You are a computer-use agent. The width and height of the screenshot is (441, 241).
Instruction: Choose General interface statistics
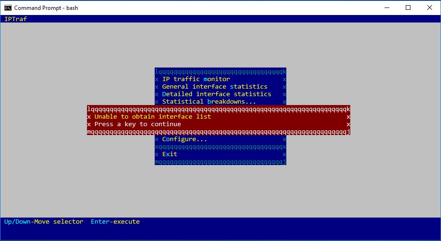click(214, 87)
